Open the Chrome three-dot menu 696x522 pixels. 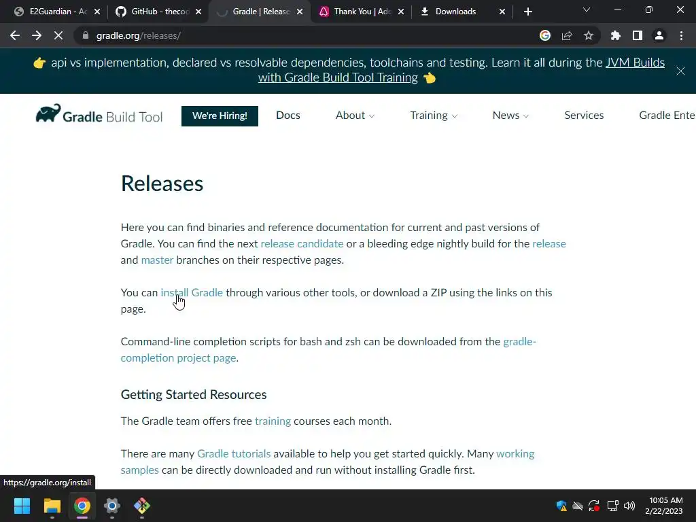[x=681, y=35]
